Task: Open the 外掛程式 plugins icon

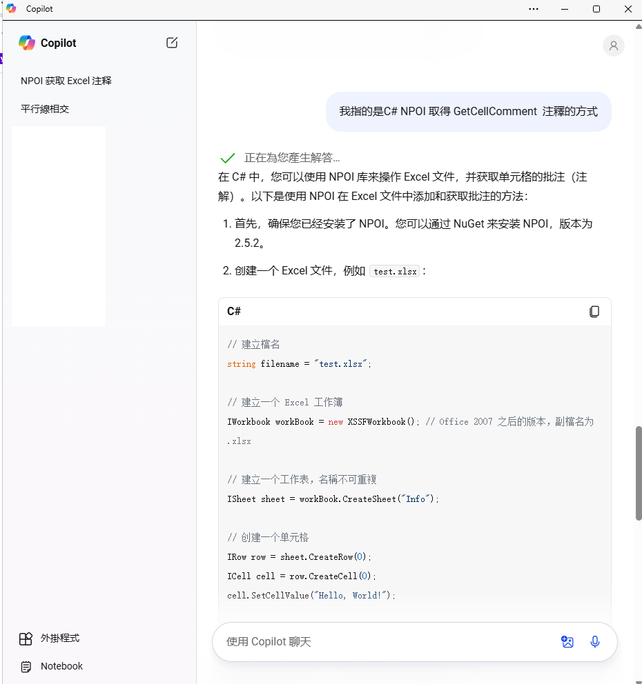Action: (x=26, y=638)
